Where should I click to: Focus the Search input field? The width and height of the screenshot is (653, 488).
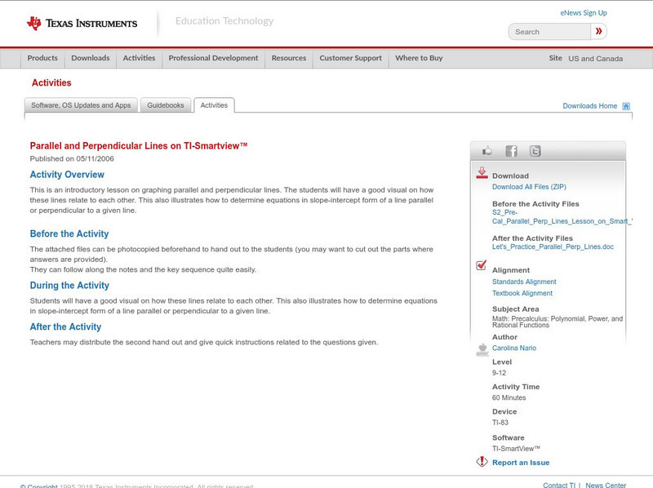pos(549,32)
